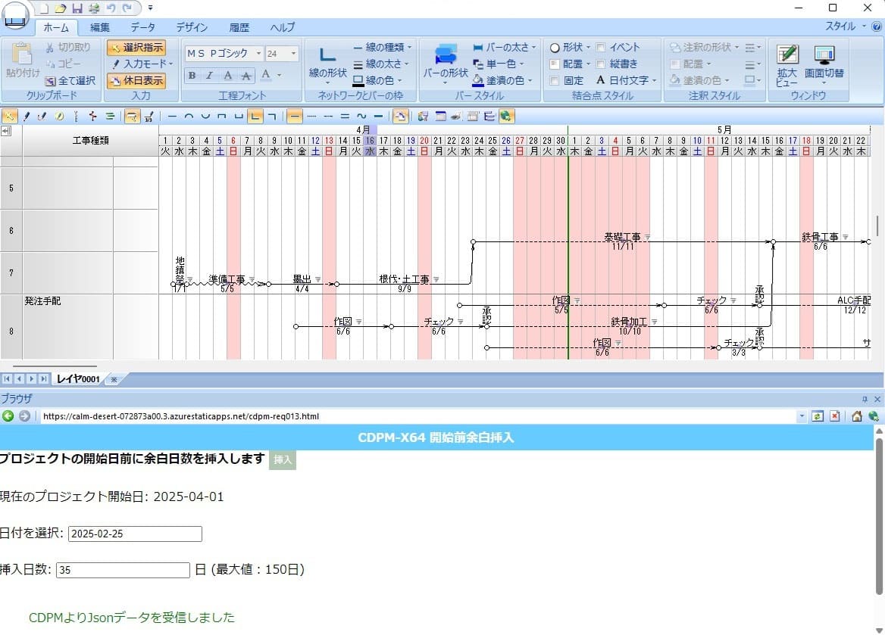Viewport: 885px width, 635px height.
Task: Select the upward arc line tool
Action: 189,117
